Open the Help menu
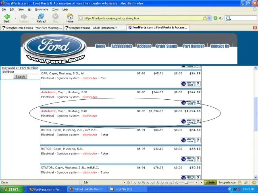This screenshot has width=258, height=193. pyautogui.click(x=65, y=9)
